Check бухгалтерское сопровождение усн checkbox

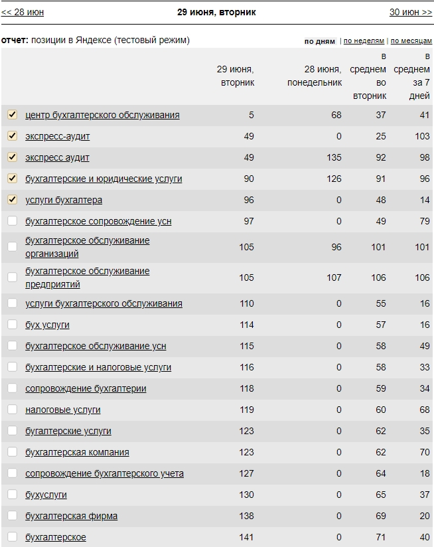coord(12,221)
